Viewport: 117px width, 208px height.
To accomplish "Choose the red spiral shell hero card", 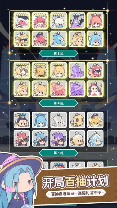I will pyautogui.click(x=58, y=89).
